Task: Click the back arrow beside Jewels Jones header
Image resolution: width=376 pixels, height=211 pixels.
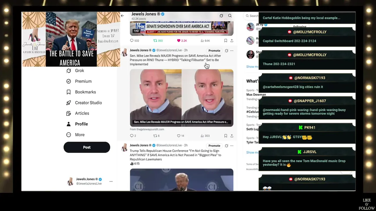Action: coord(122,16)
